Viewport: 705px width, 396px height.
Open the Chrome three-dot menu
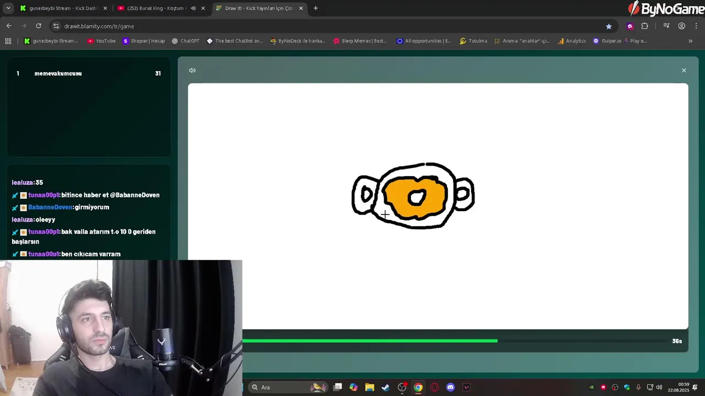click(x=696, y=26)
